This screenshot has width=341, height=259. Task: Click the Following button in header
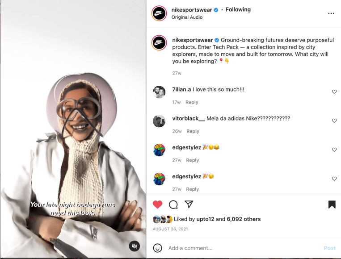[x=238, y=9]
